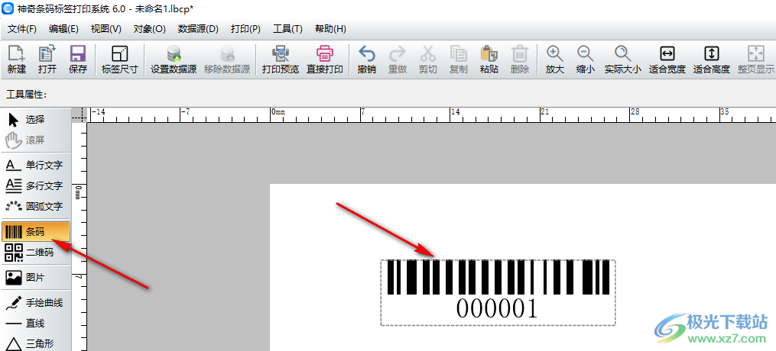This screenshot has width=776, height=351.
Task: Click 剪切 scissors icon
Action: pyautogui.click(x=428, y=60)
